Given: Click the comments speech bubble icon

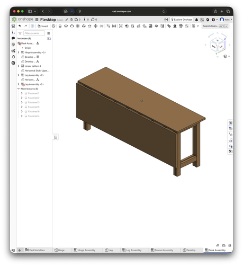Looking at the screenshot, I should (13, 38).
